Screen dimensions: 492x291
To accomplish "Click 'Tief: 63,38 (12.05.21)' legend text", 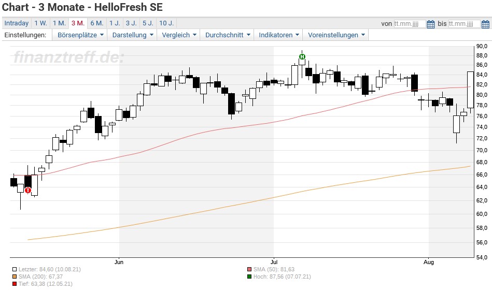I will [46, 284].
